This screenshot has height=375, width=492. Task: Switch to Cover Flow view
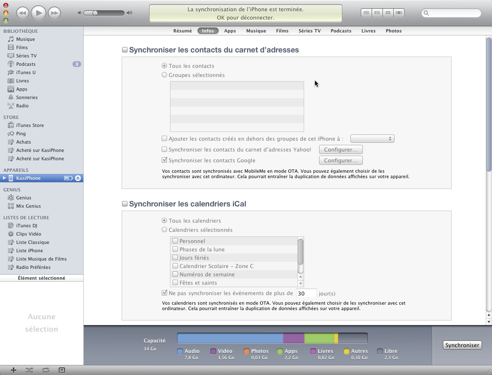click(399, 13)
